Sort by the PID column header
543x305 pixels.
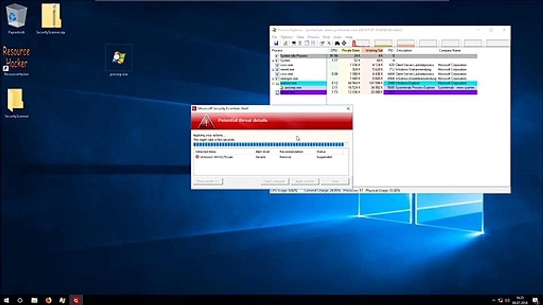[x=390, y=50]
